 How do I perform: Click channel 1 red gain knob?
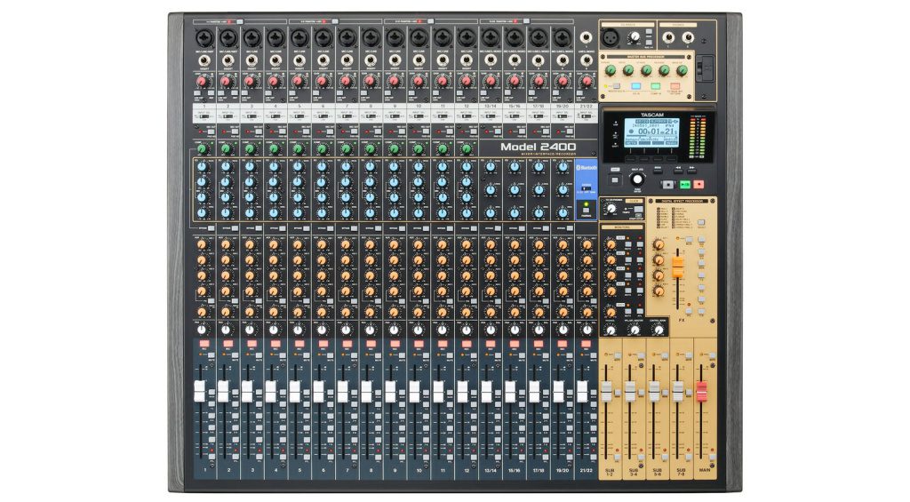(202, 81)
